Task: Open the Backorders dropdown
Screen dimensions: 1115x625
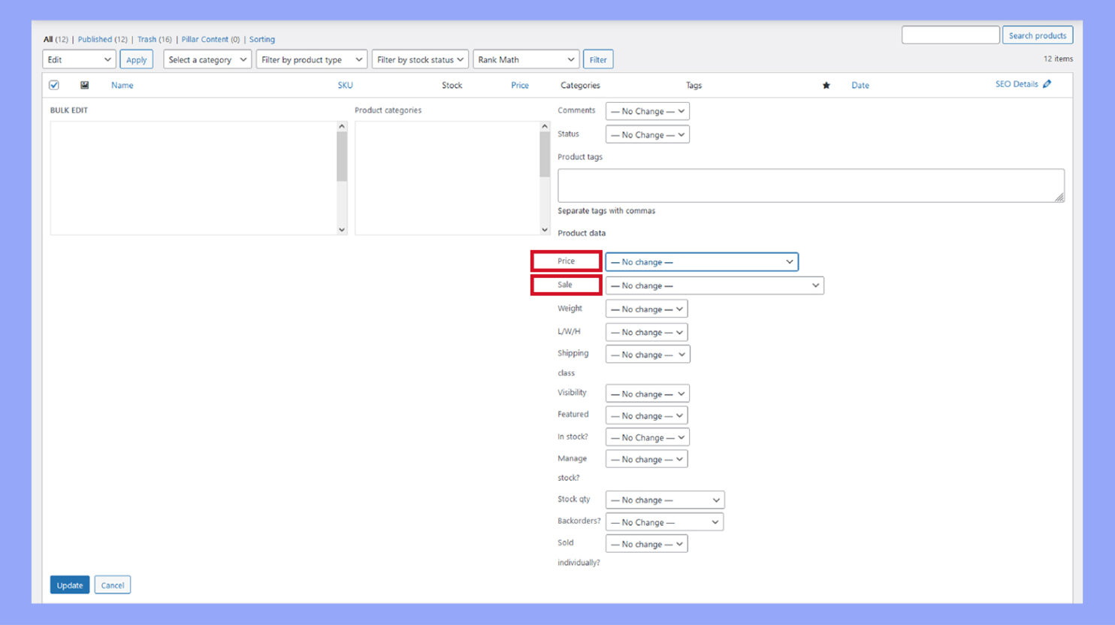Action: pos(663,521)
